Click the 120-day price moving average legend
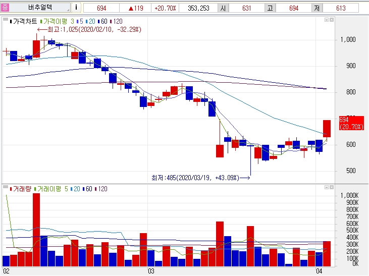 pyautogui.click(x=116, y=21)
